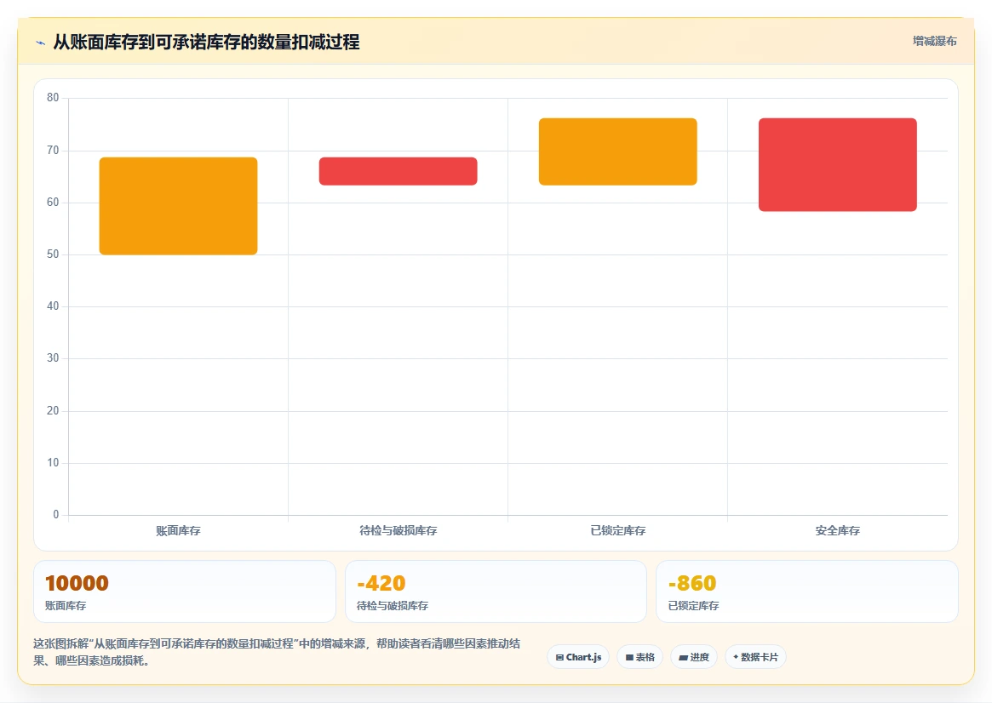Click the -860 value in the data card
The height and width of the screenshot is (703, 992).
coord(692,583)
